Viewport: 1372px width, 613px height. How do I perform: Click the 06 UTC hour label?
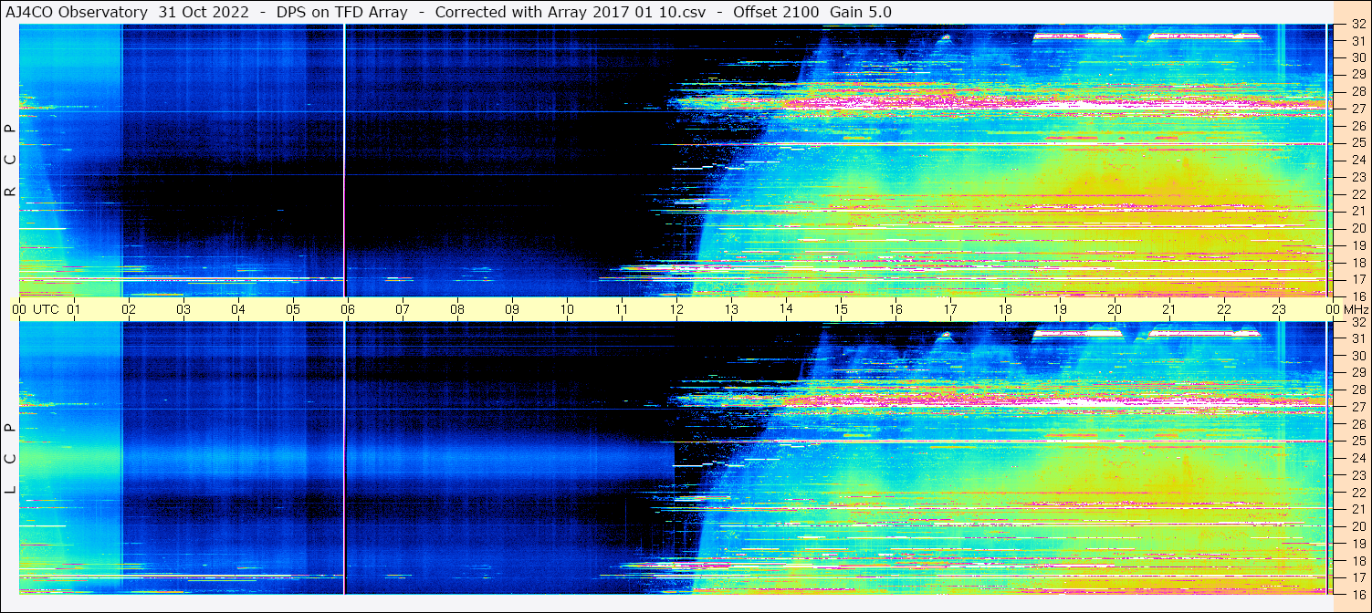(347, 309)
